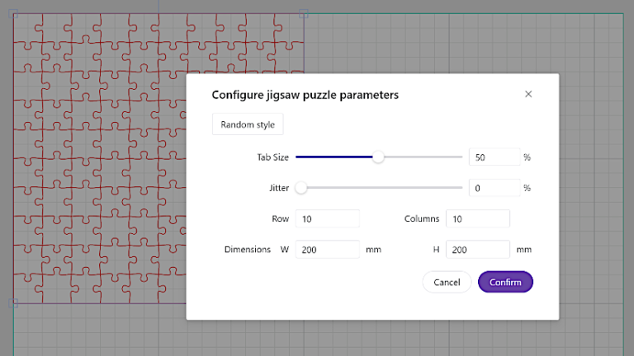The image size is (634, 356).
Task: Focus the Row count input
Action: click(x=326, y=219)
